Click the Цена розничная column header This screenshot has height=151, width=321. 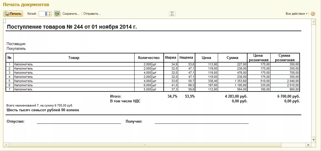(259, 58)
